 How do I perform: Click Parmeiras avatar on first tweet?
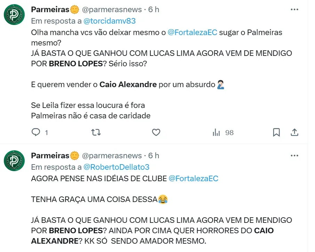click(14, 15)
